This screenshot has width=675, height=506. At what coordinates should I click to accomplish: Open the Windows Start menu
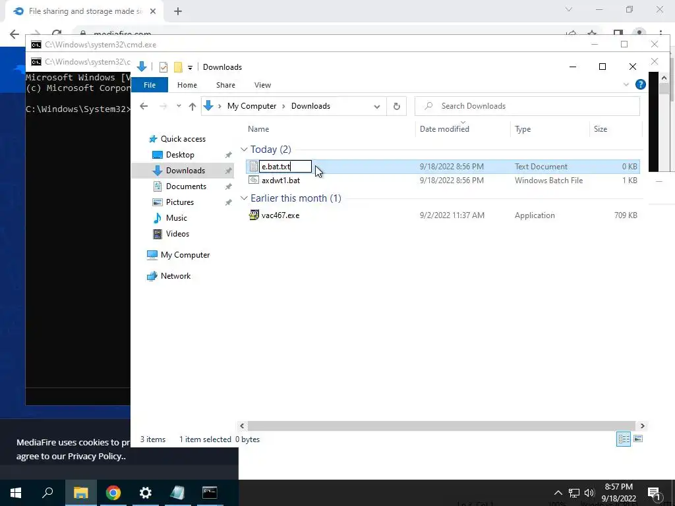[16, 493]
